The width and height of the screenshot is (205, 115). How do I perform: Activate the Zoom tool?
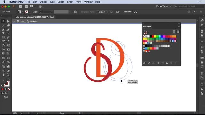point(8,75)
